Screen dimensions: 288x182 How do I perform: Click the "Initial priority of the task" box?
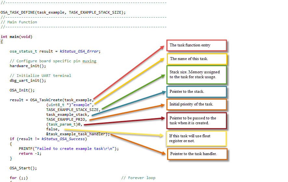click(x=197, y=104)
